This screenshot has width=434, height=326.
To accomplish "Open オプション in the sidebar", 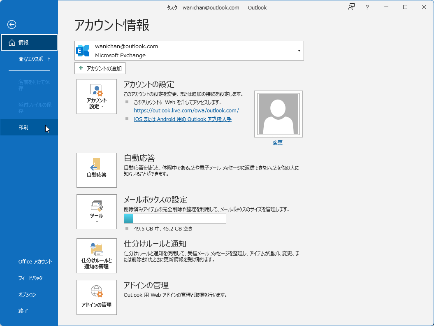I will click(29, 294).
